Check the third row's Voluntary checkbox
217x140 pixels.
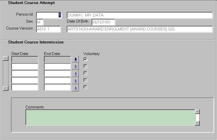(85, 73)
